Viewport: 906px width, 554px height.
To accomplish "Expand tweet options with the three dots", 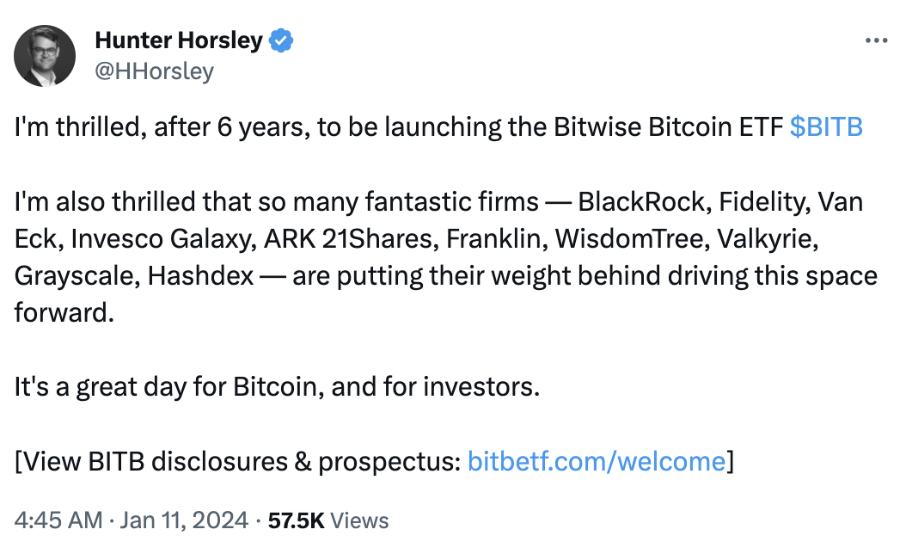I will point(878,40).
